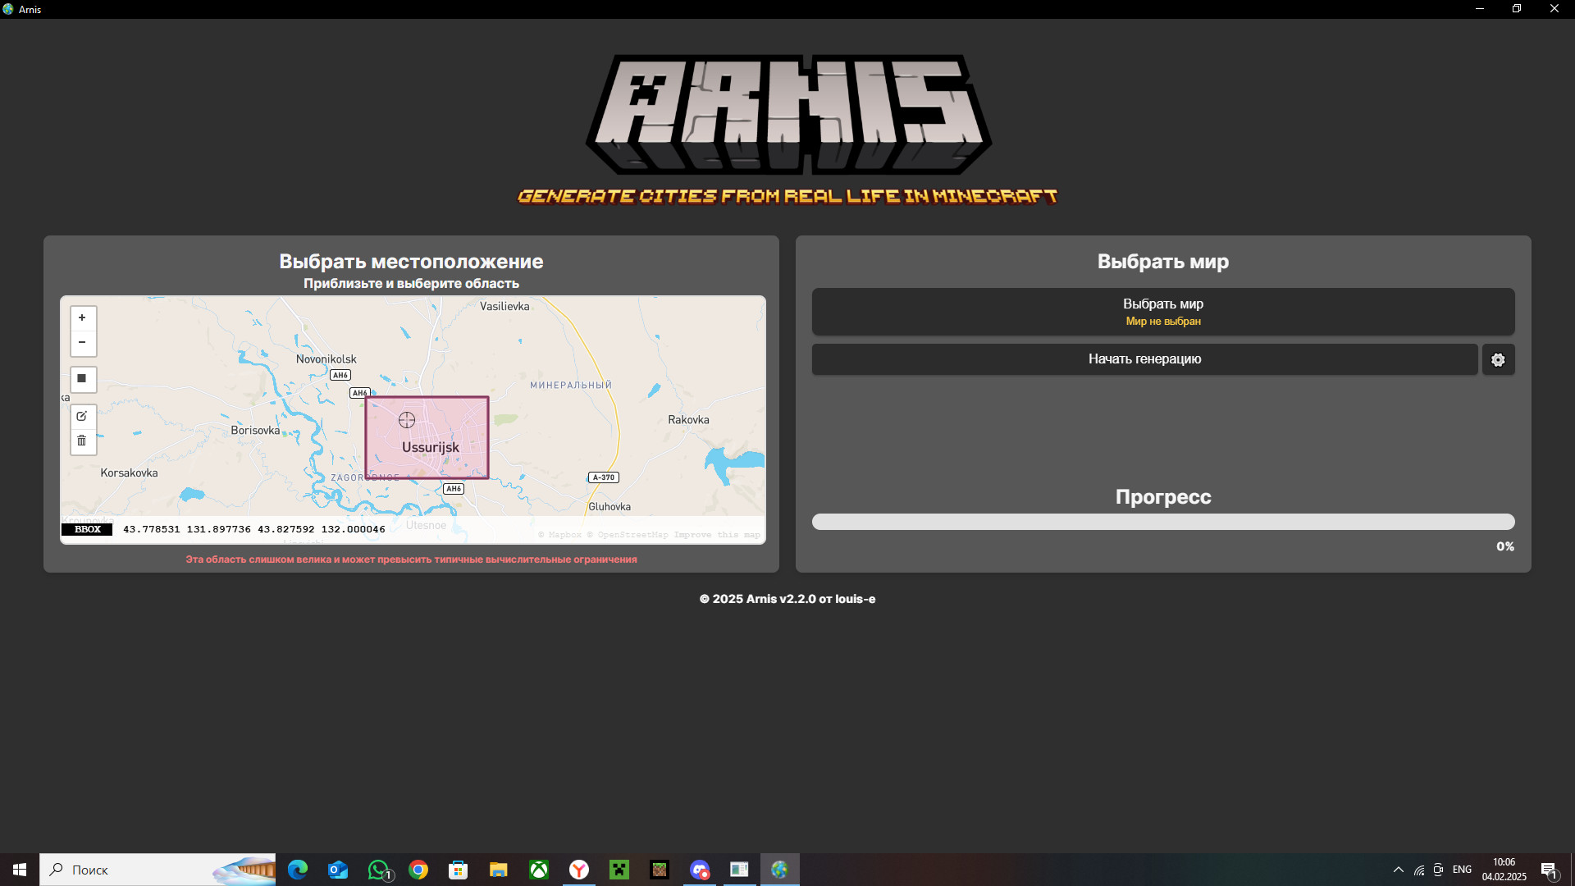Image resolution: width=1575 pixels, height=886 pixels.
Task: Open Yandex Browser from the taskbar
Action: 579,870
